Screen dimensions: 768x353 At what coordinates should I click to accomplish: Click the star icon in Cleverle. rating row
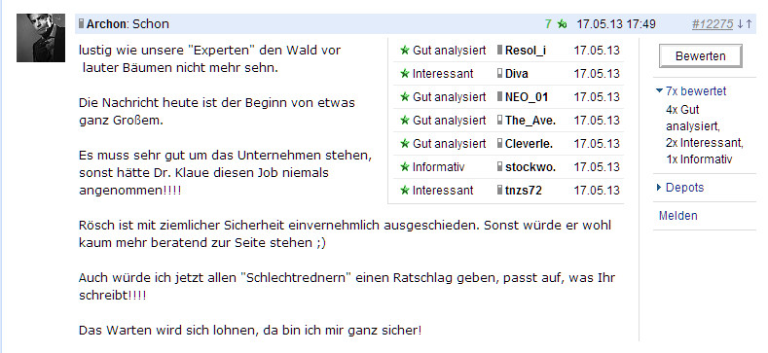[405, 144]
